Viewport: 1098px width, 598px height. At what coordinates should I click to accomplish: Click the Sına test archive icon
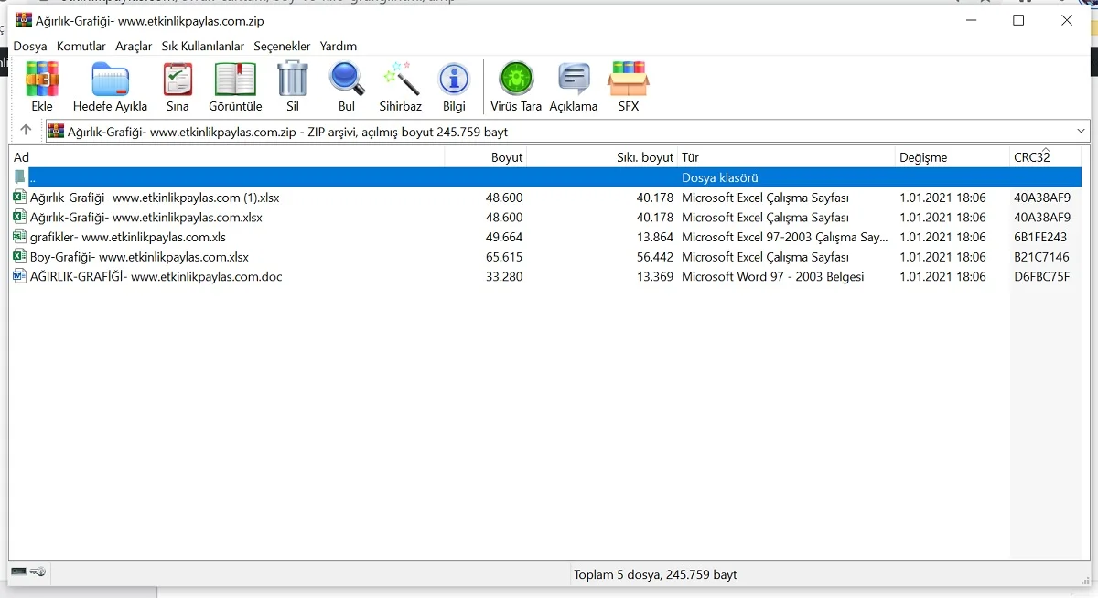178,80
